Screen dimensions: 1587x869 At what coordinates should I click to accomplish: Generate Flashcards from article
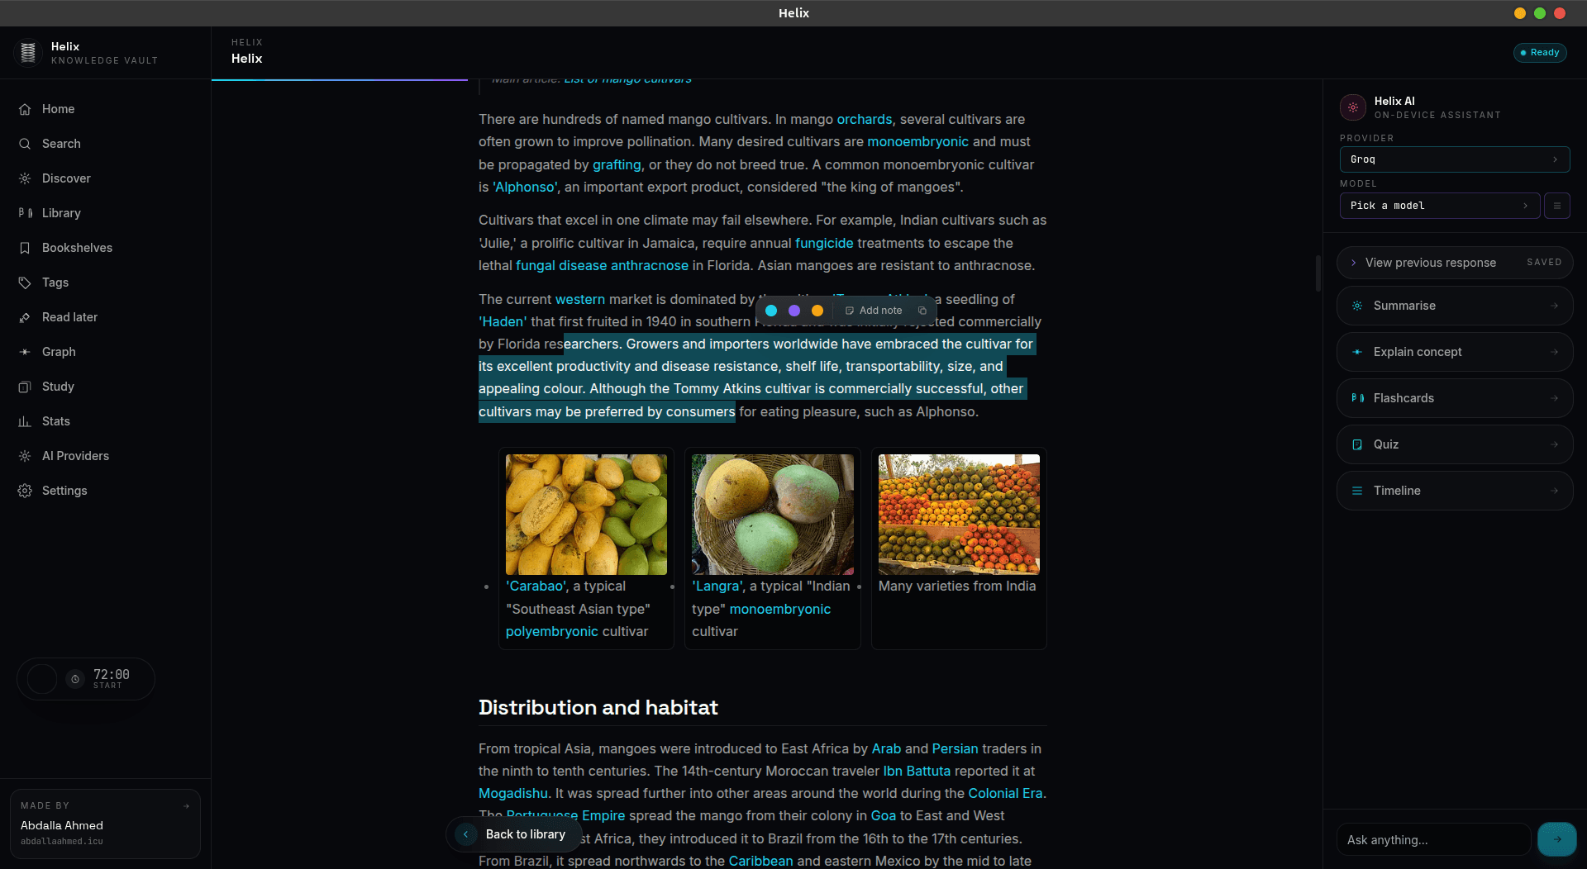click(1455, 398)
